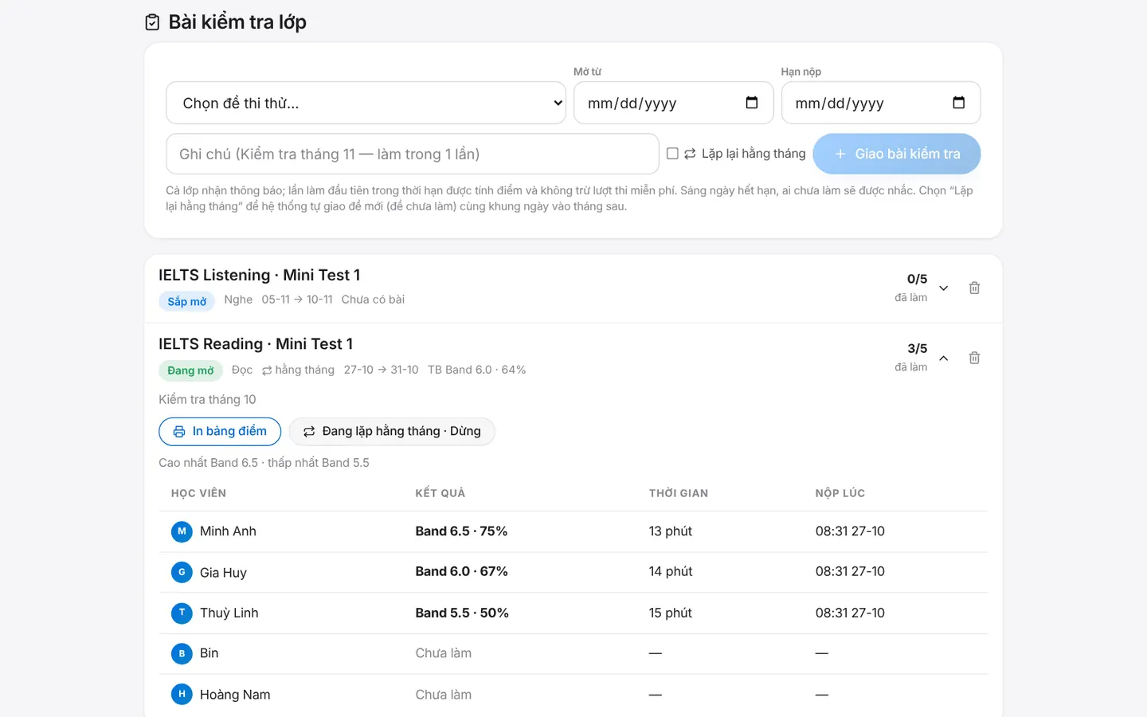Click the Đang mở status badge

[x=190, y=370]
